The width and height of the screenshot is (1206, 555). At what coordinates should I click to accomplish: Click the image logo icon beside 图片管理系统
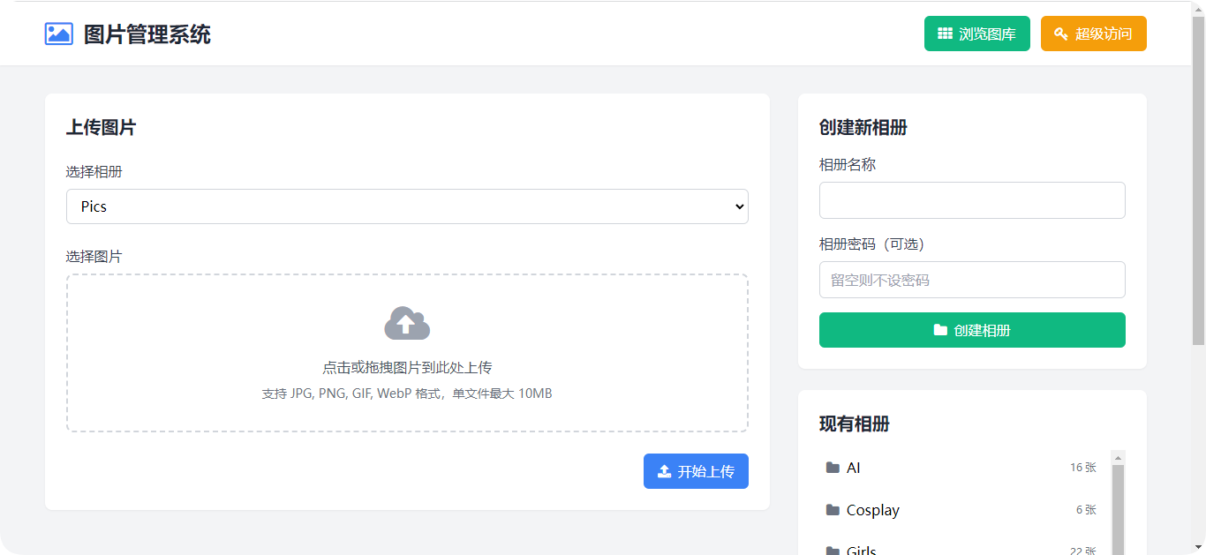coord(58,34)
